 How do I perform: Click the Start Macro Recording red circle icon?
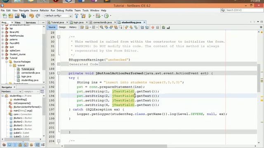click(153, 28)
